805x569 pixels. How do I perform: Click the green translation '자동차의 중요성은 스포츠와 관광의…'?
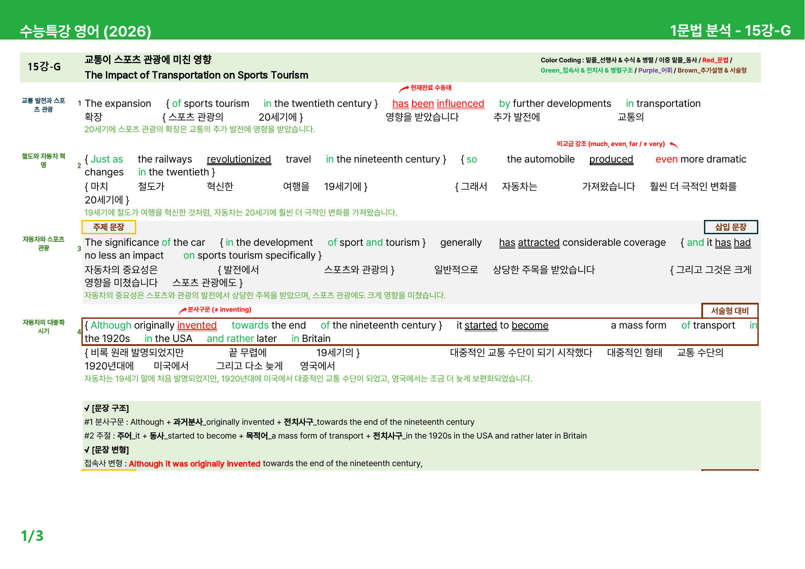tap(265, 295)
